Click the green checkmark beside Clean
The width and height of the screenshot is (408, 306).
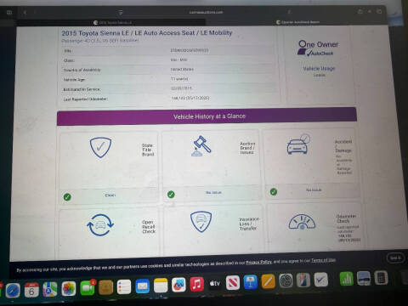tap(67, 197)
